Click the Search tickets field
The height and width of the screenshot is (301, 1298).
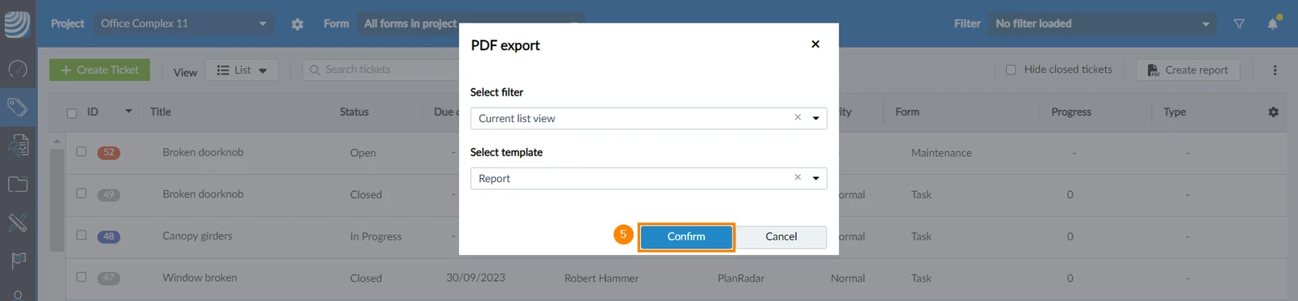pyautogui.click(x=381, y=70)
